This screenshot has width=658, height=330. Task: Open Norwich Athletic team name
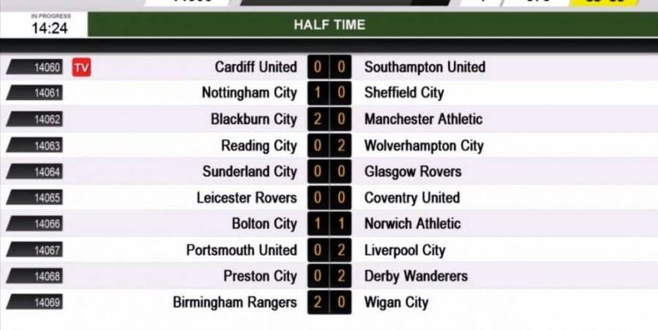click(412, 224)
